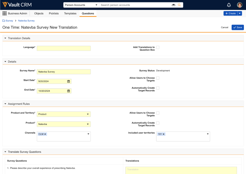Open the End Date calendar picker
The image size is (246, 174).
click(x=68, y=91)
